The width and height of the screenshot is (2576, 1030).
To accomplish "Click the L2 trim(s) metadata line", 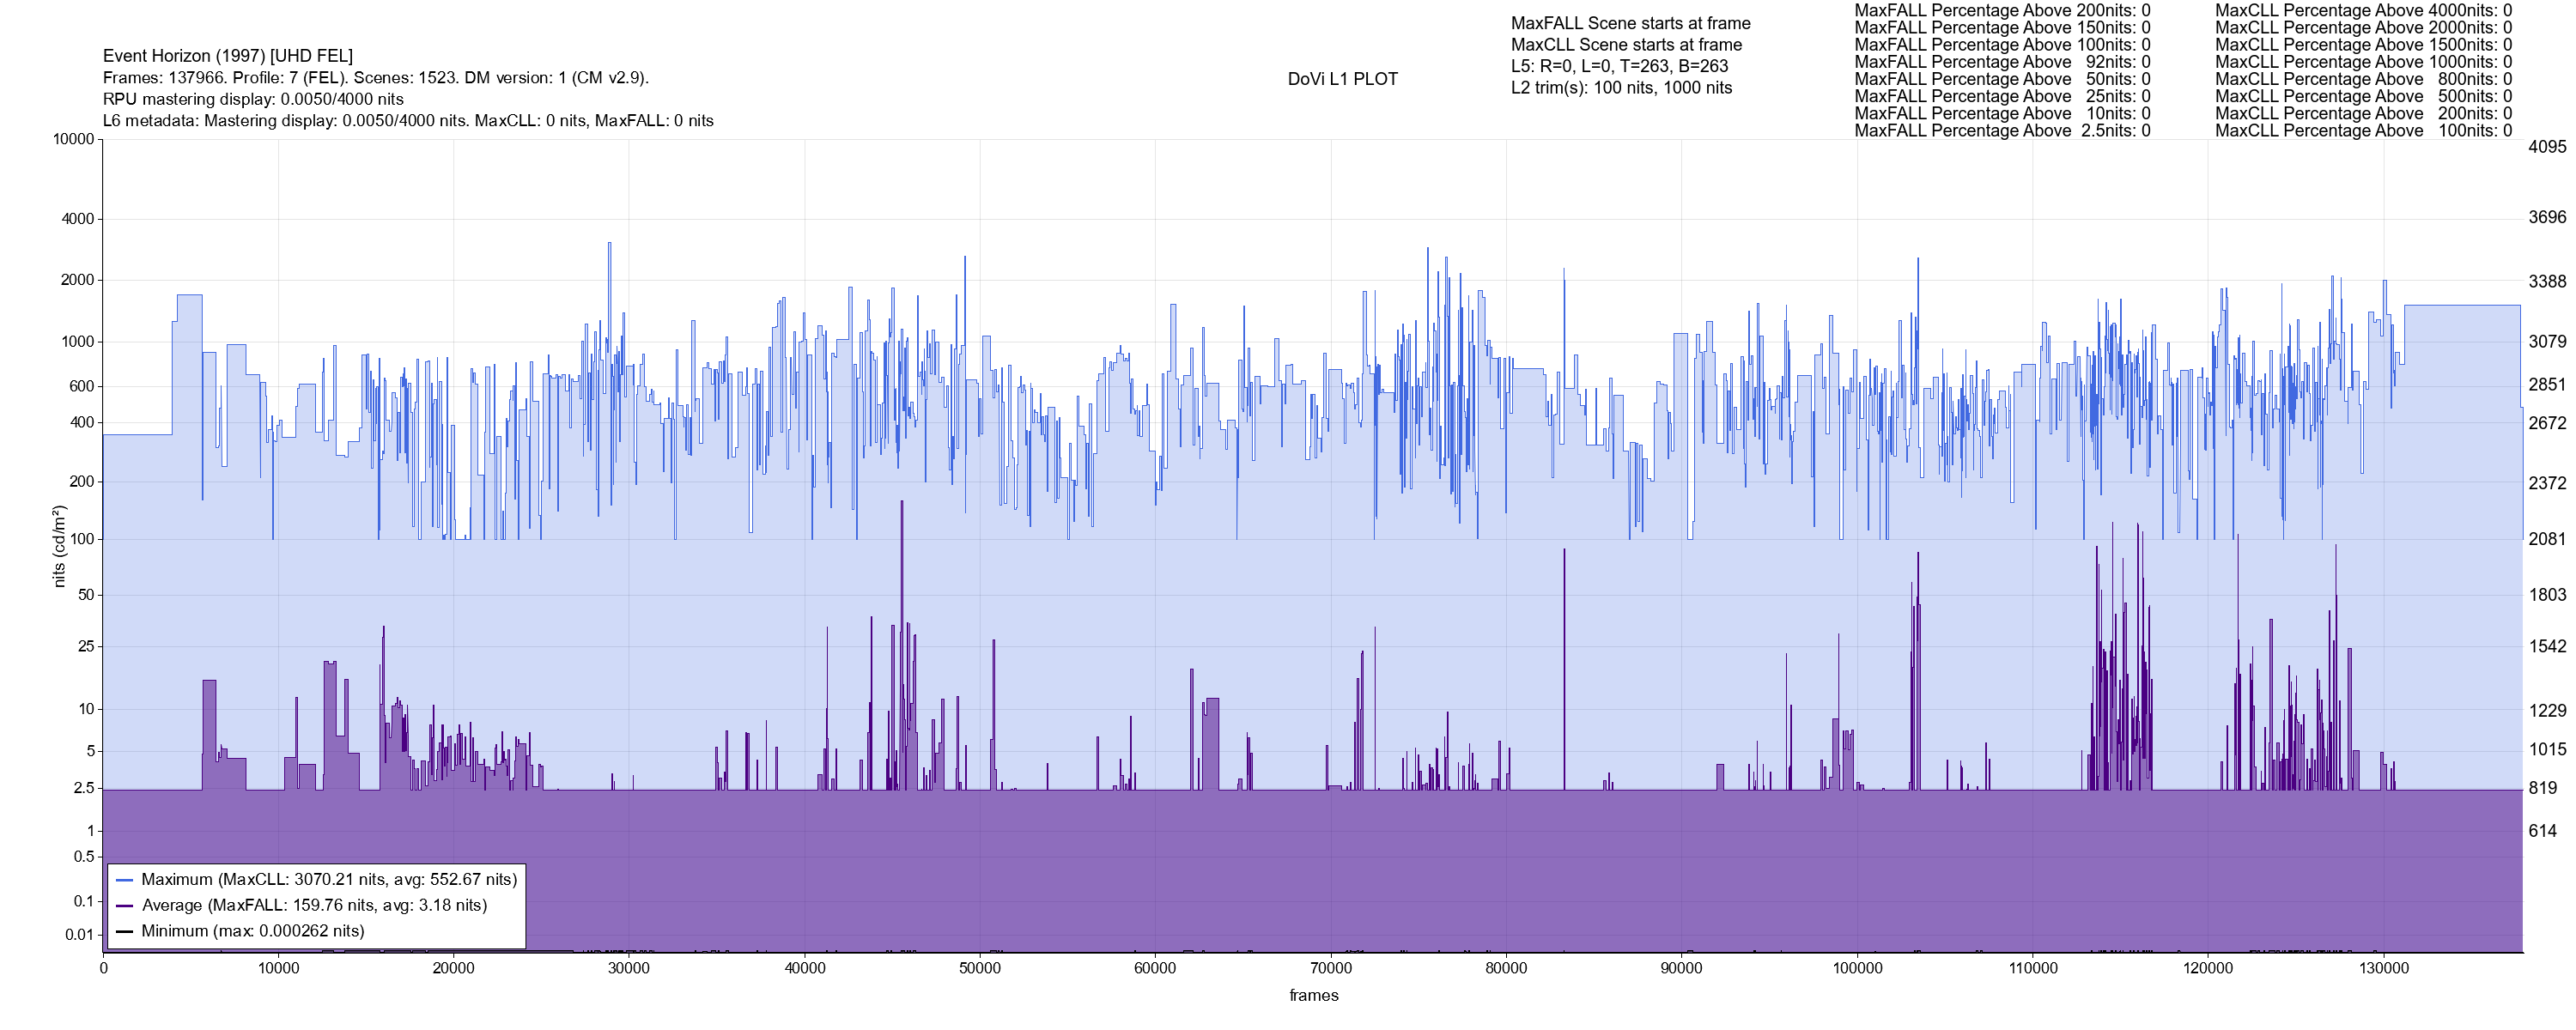I will pyautogui.click(x=1620, y=88).
